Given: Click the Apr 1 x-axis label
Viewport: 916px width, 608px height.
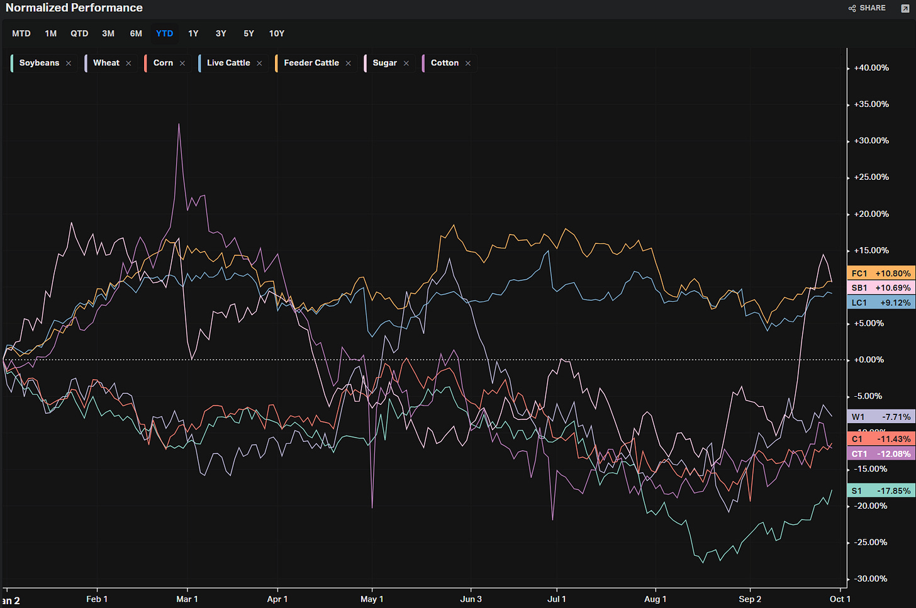Looking at the screenshot, I should coord(277,599).
